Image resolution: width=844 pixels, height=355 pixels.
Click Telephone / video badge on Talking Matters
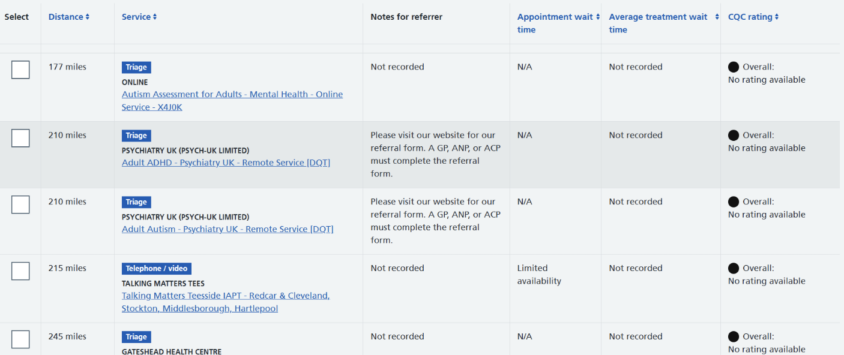pyautogui.click(x=156, y=269)
